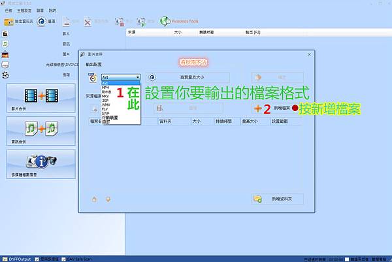
Task: Click the audio joiner music files tile
Action: coord(41,131)
